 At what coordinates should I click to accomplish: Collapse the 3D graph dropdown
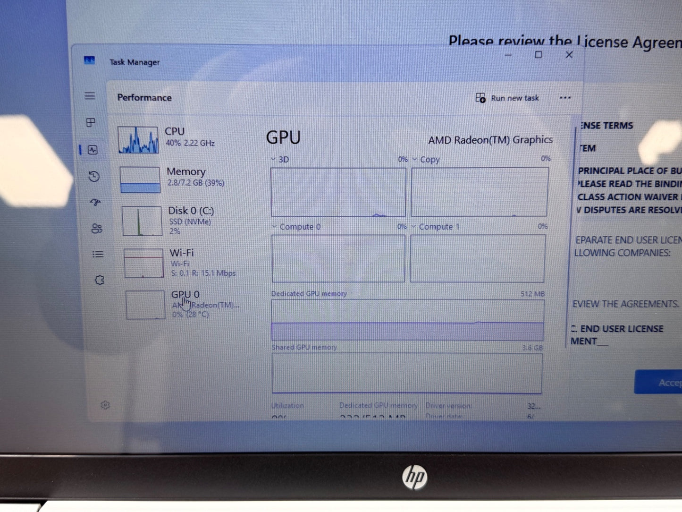click(x=273, y=159)
